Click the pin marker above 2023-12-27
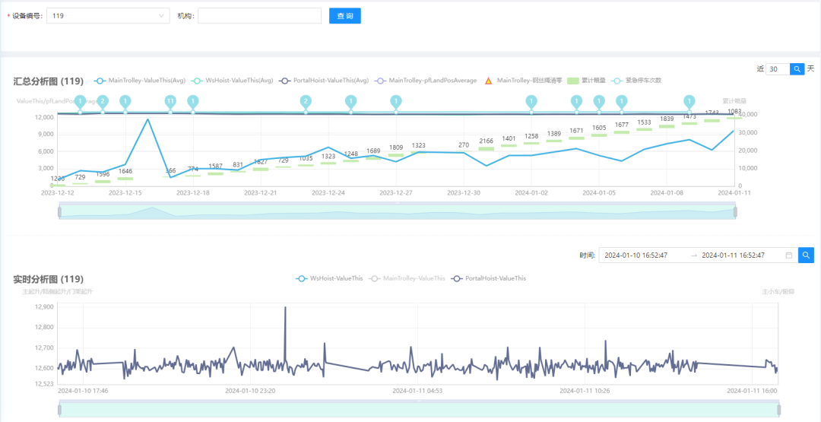The width and height of the screenshot is (821, 422). click(x=396, y=102)
